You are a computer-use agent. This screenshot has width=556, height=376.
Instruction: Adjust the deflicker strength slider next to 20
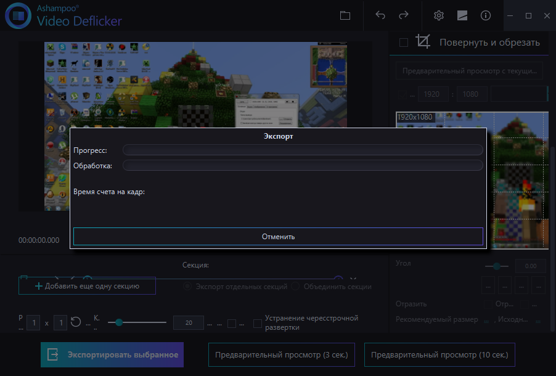[x=137, y=322]
